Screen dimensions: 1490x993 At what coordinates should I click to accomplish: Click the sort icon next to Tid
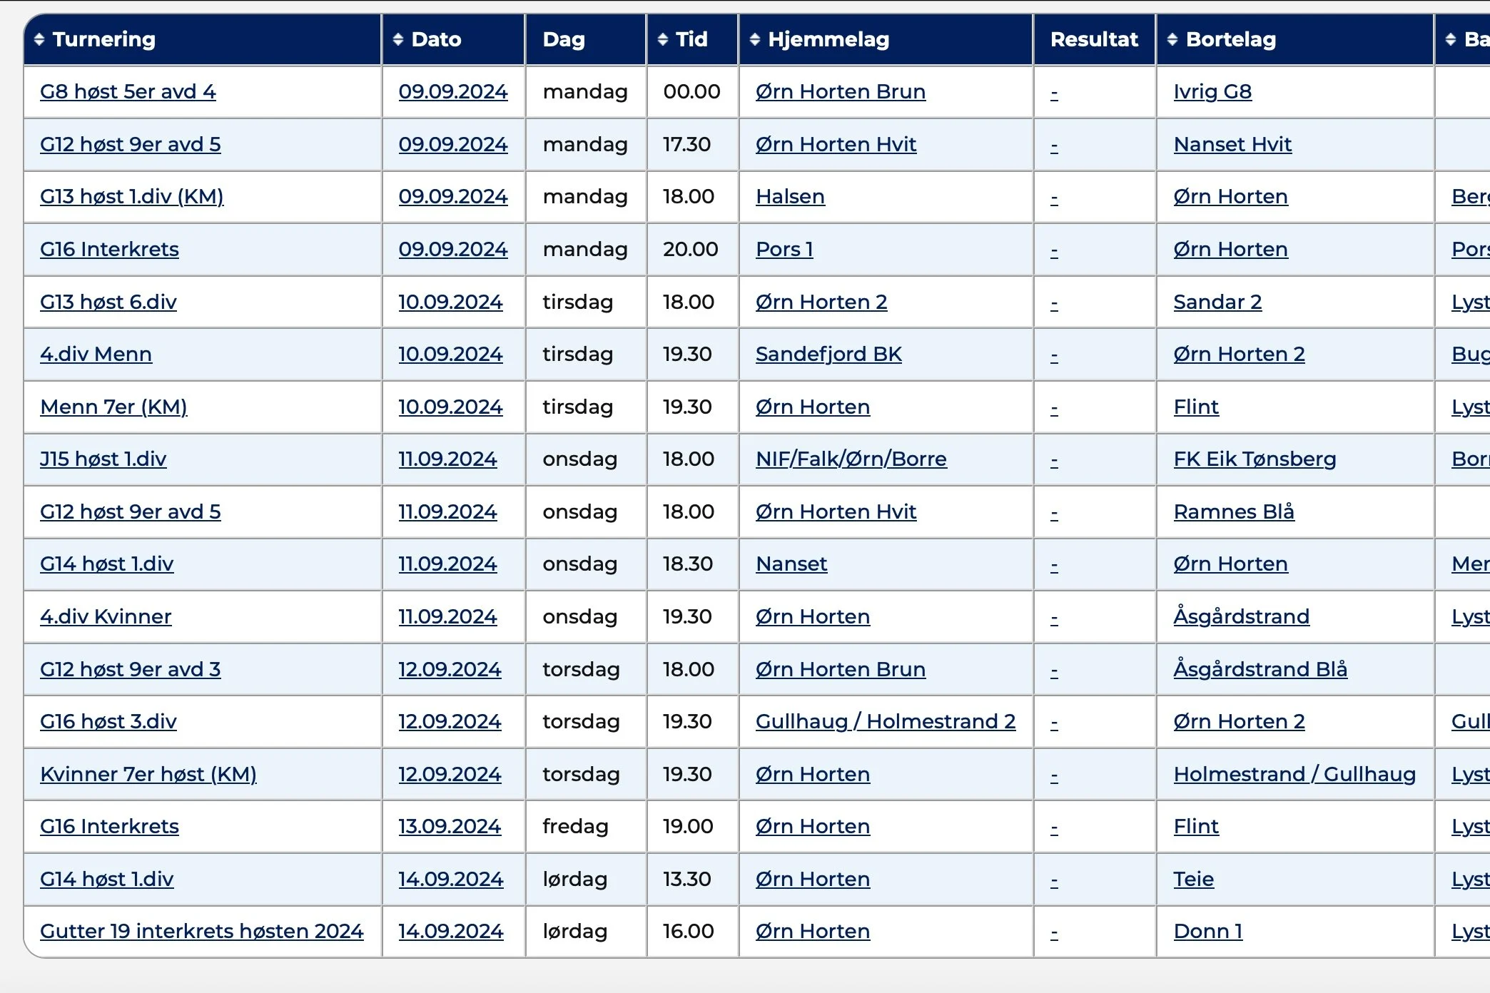663,39
